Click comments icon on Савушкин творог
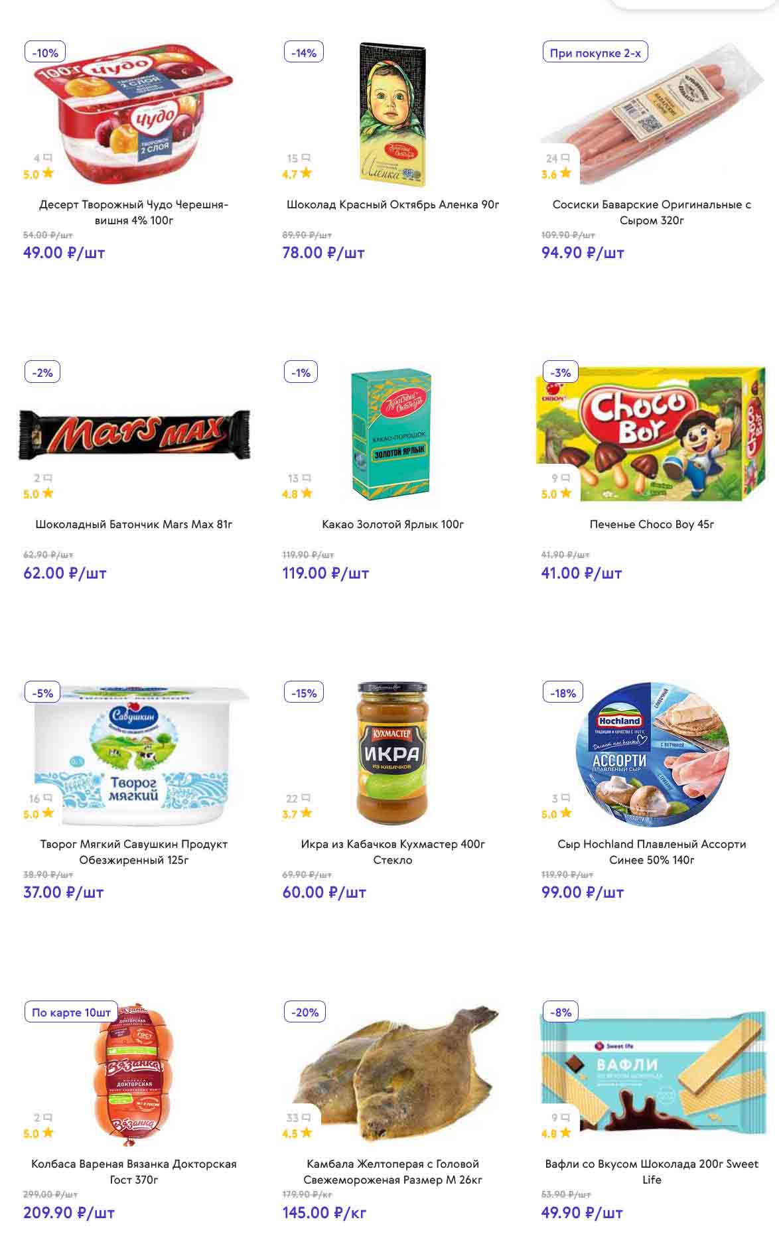 pyautogui.click(x=47, y=798)
